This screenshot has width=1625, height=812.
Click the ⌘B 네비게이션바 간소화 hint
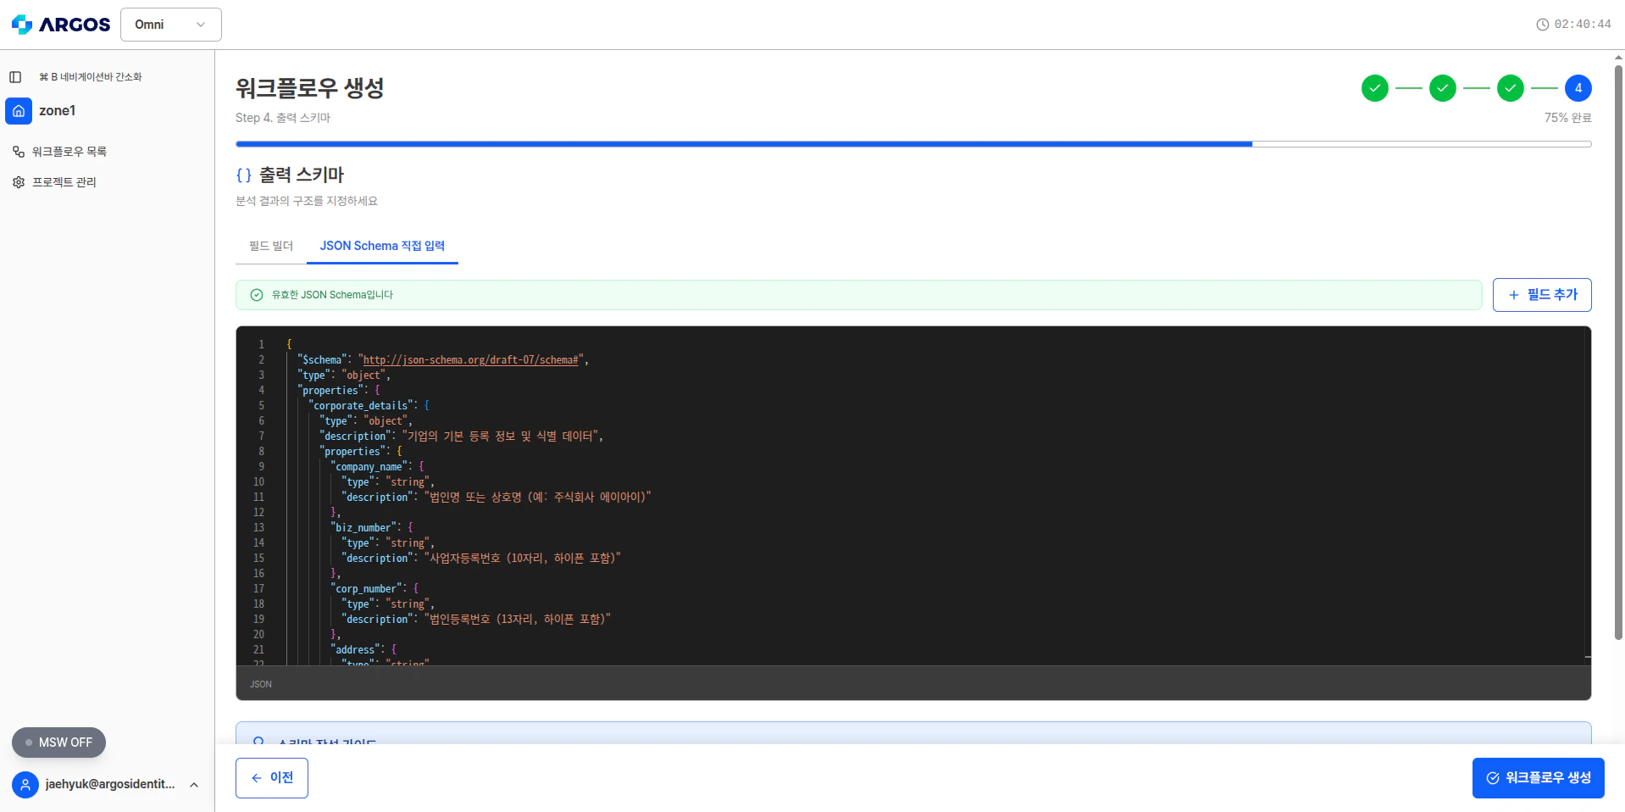click(x=91, y=77)
